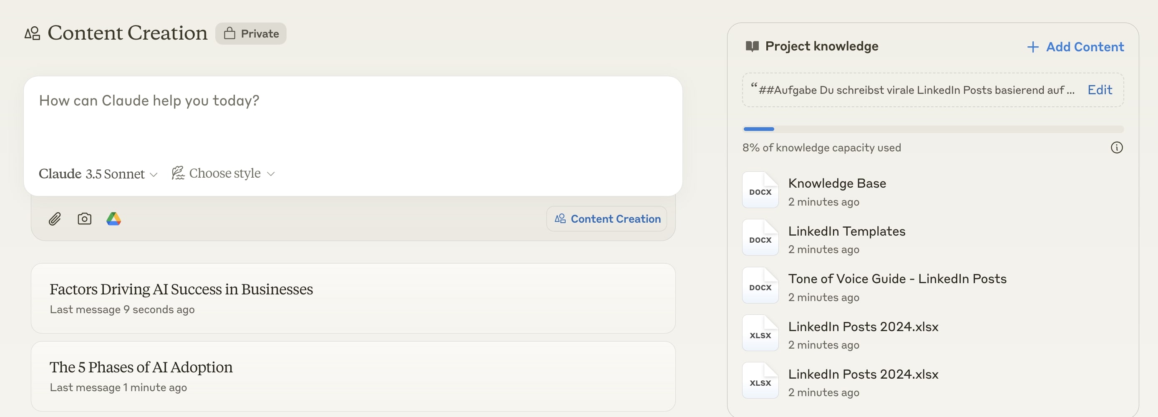Click the Tone of Voice Guide file icon
1158x417 pixels.
pos(760,285)
